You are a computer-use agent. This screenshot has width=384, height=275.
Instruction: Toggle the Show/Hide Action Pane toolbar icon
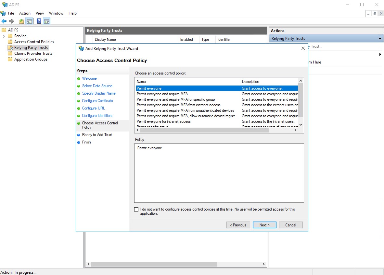click(x=46, y=21)
